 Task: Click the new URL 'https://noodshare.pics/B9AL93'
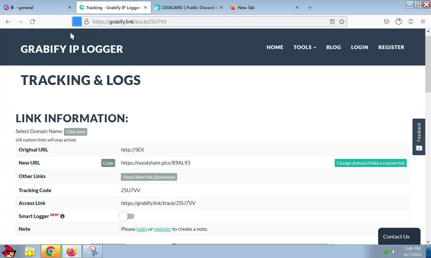(156, 163)
